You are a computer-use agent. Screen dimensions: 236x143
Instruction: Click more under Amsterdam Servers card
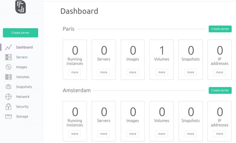104,134
